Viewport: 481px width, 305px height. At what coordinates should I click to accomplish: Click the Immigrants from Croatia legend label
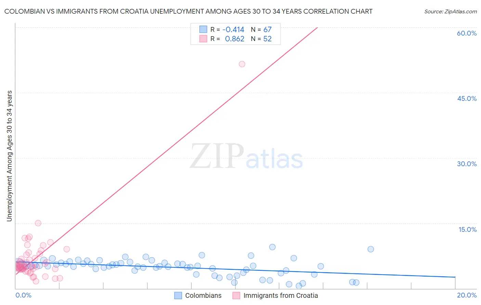coord(281,295)
